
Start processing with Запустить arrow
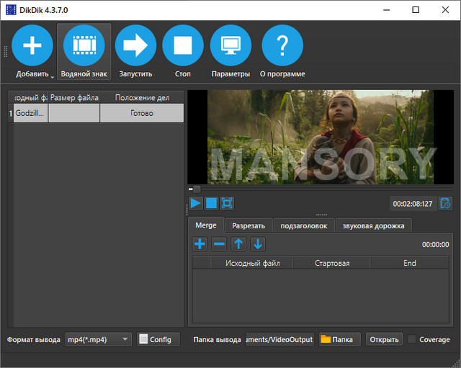[x=135, y=45]
